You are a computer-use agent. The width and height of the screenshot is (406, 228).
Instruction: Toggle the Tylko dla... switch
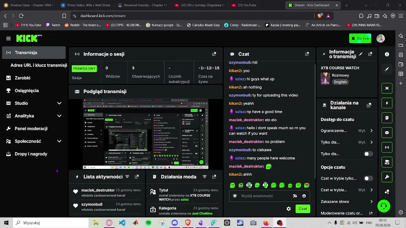368,154
